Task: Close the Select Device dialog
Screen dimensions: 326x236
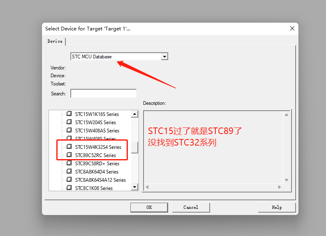Action: pos(292,28)
